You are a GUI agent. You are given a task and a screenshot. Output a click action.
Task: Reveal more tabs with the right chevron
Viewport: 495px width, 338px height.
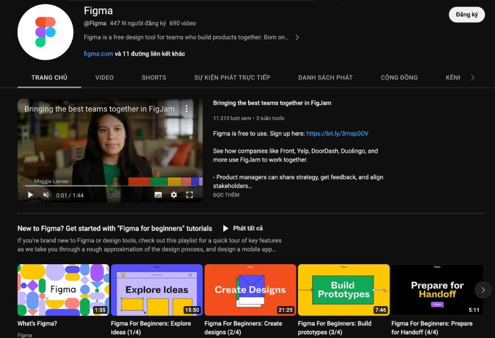(x=472, y=78)
